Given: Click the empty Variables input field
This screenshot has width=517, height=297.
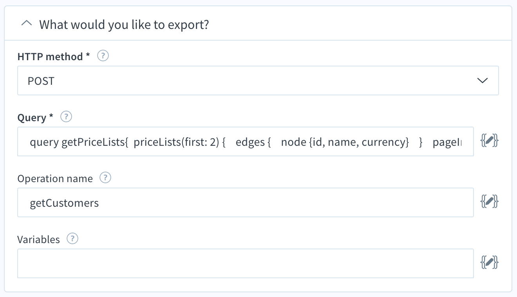Looking at the screenshot, I should [x=246, y=263].
